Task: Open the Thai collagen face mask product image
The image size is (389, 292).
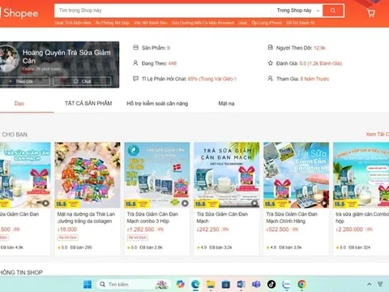Action: [88, 175]
